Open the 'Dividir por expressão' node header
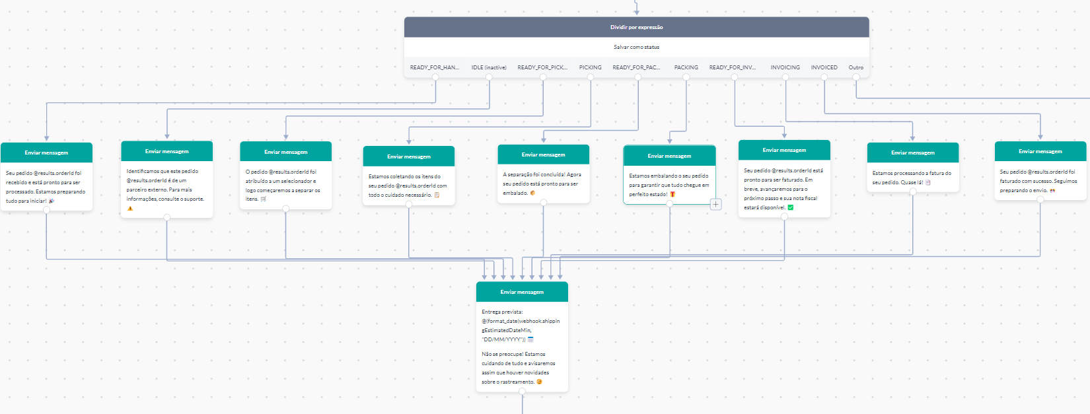 tap(637, 27)
